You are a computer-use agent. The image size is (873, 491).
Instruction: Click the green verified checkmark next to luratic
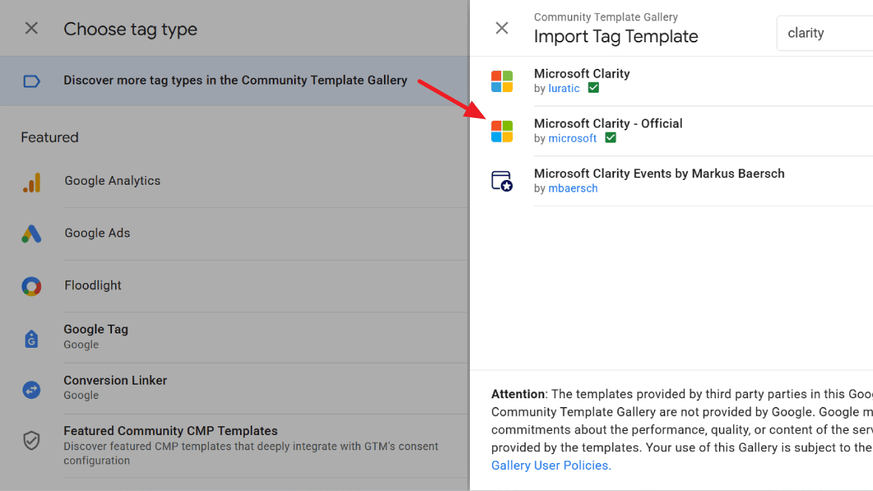pyautogui.click(x=593, y=88)
